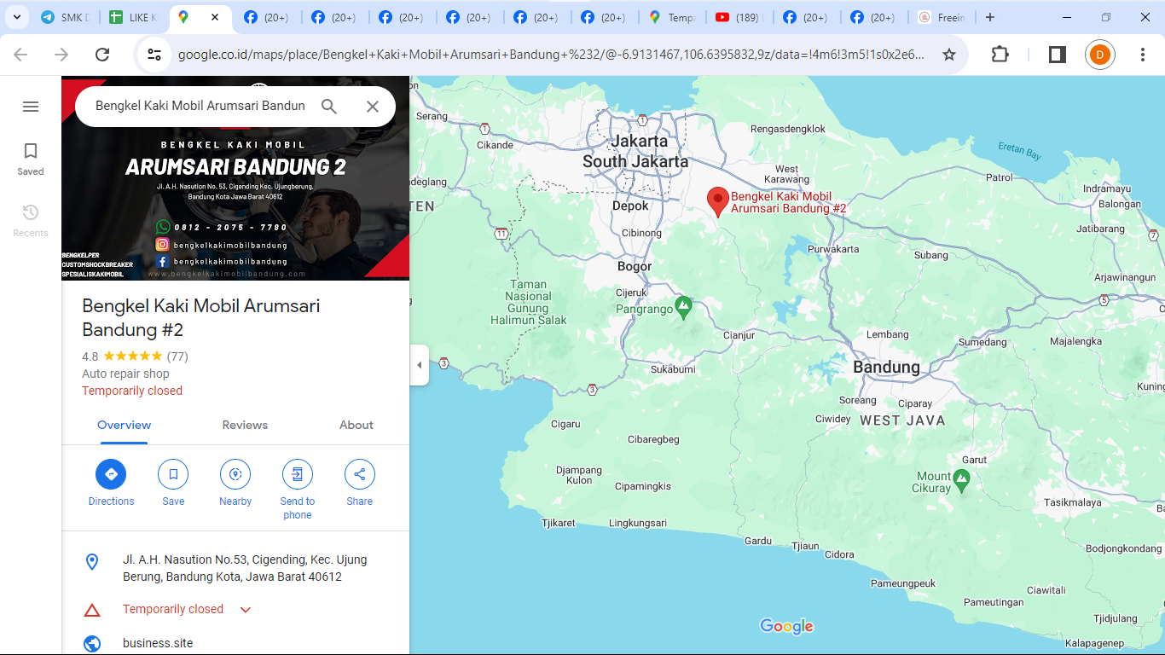Open the Chrome profile avatar D

click(1100, 55)
